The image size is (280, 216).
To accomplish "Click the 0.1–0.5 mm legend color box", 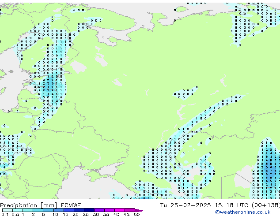I will coord(8,210).
